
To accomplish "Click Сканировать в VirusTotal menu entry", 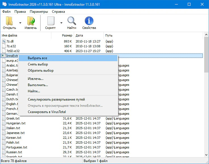I will pyautogui.click(x=47, y=112).
